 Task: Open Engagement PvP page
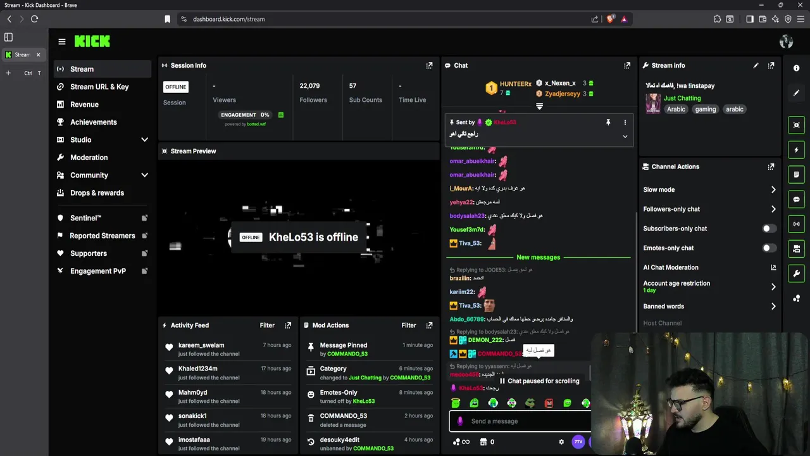coord(102,271)
